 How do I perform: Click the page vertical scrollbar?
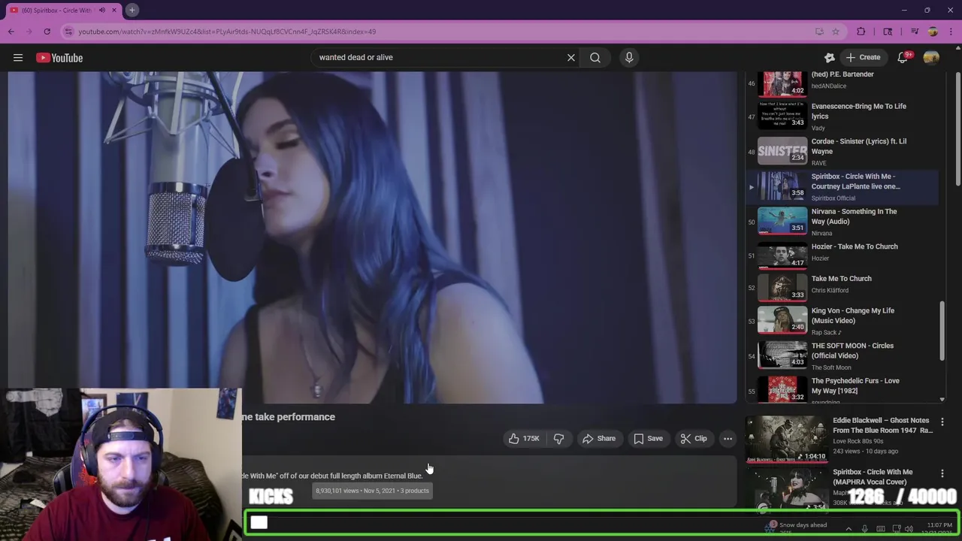(x=957, y=128)
